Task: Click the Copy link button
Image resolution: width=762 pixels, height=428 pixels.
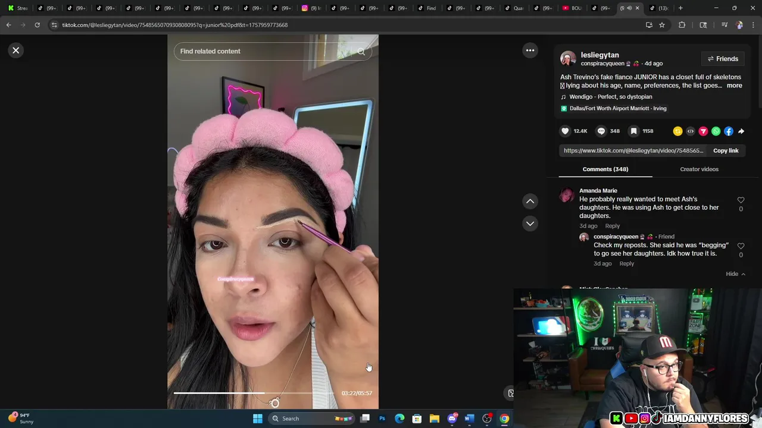Action: [726, 151]
